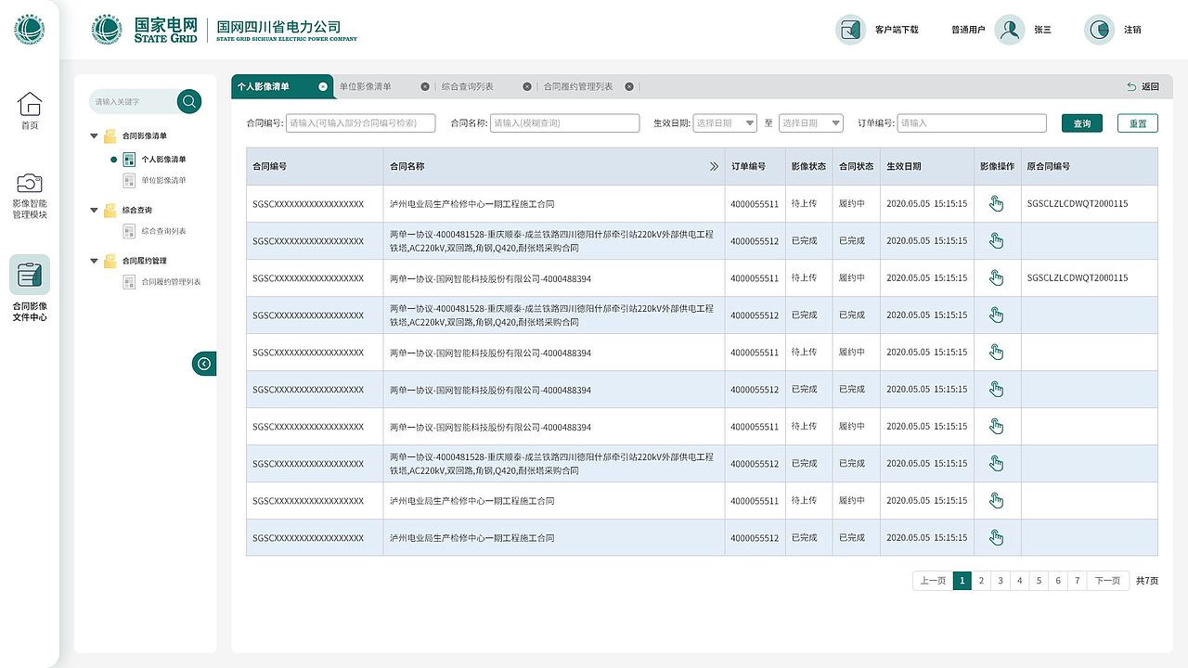The height and width of the screenshot is (668, 1188).
Task: Go to page 4 in pagination
Action: [x=1019, y=581]
